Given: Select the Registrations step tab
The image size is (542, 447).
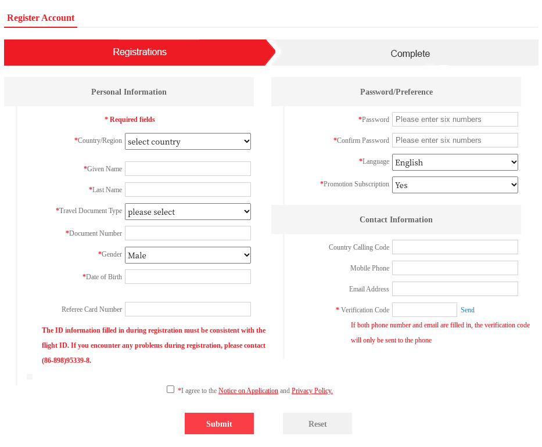Looking at the screenshot, I should pyautogui.click(x=139, y=52).
